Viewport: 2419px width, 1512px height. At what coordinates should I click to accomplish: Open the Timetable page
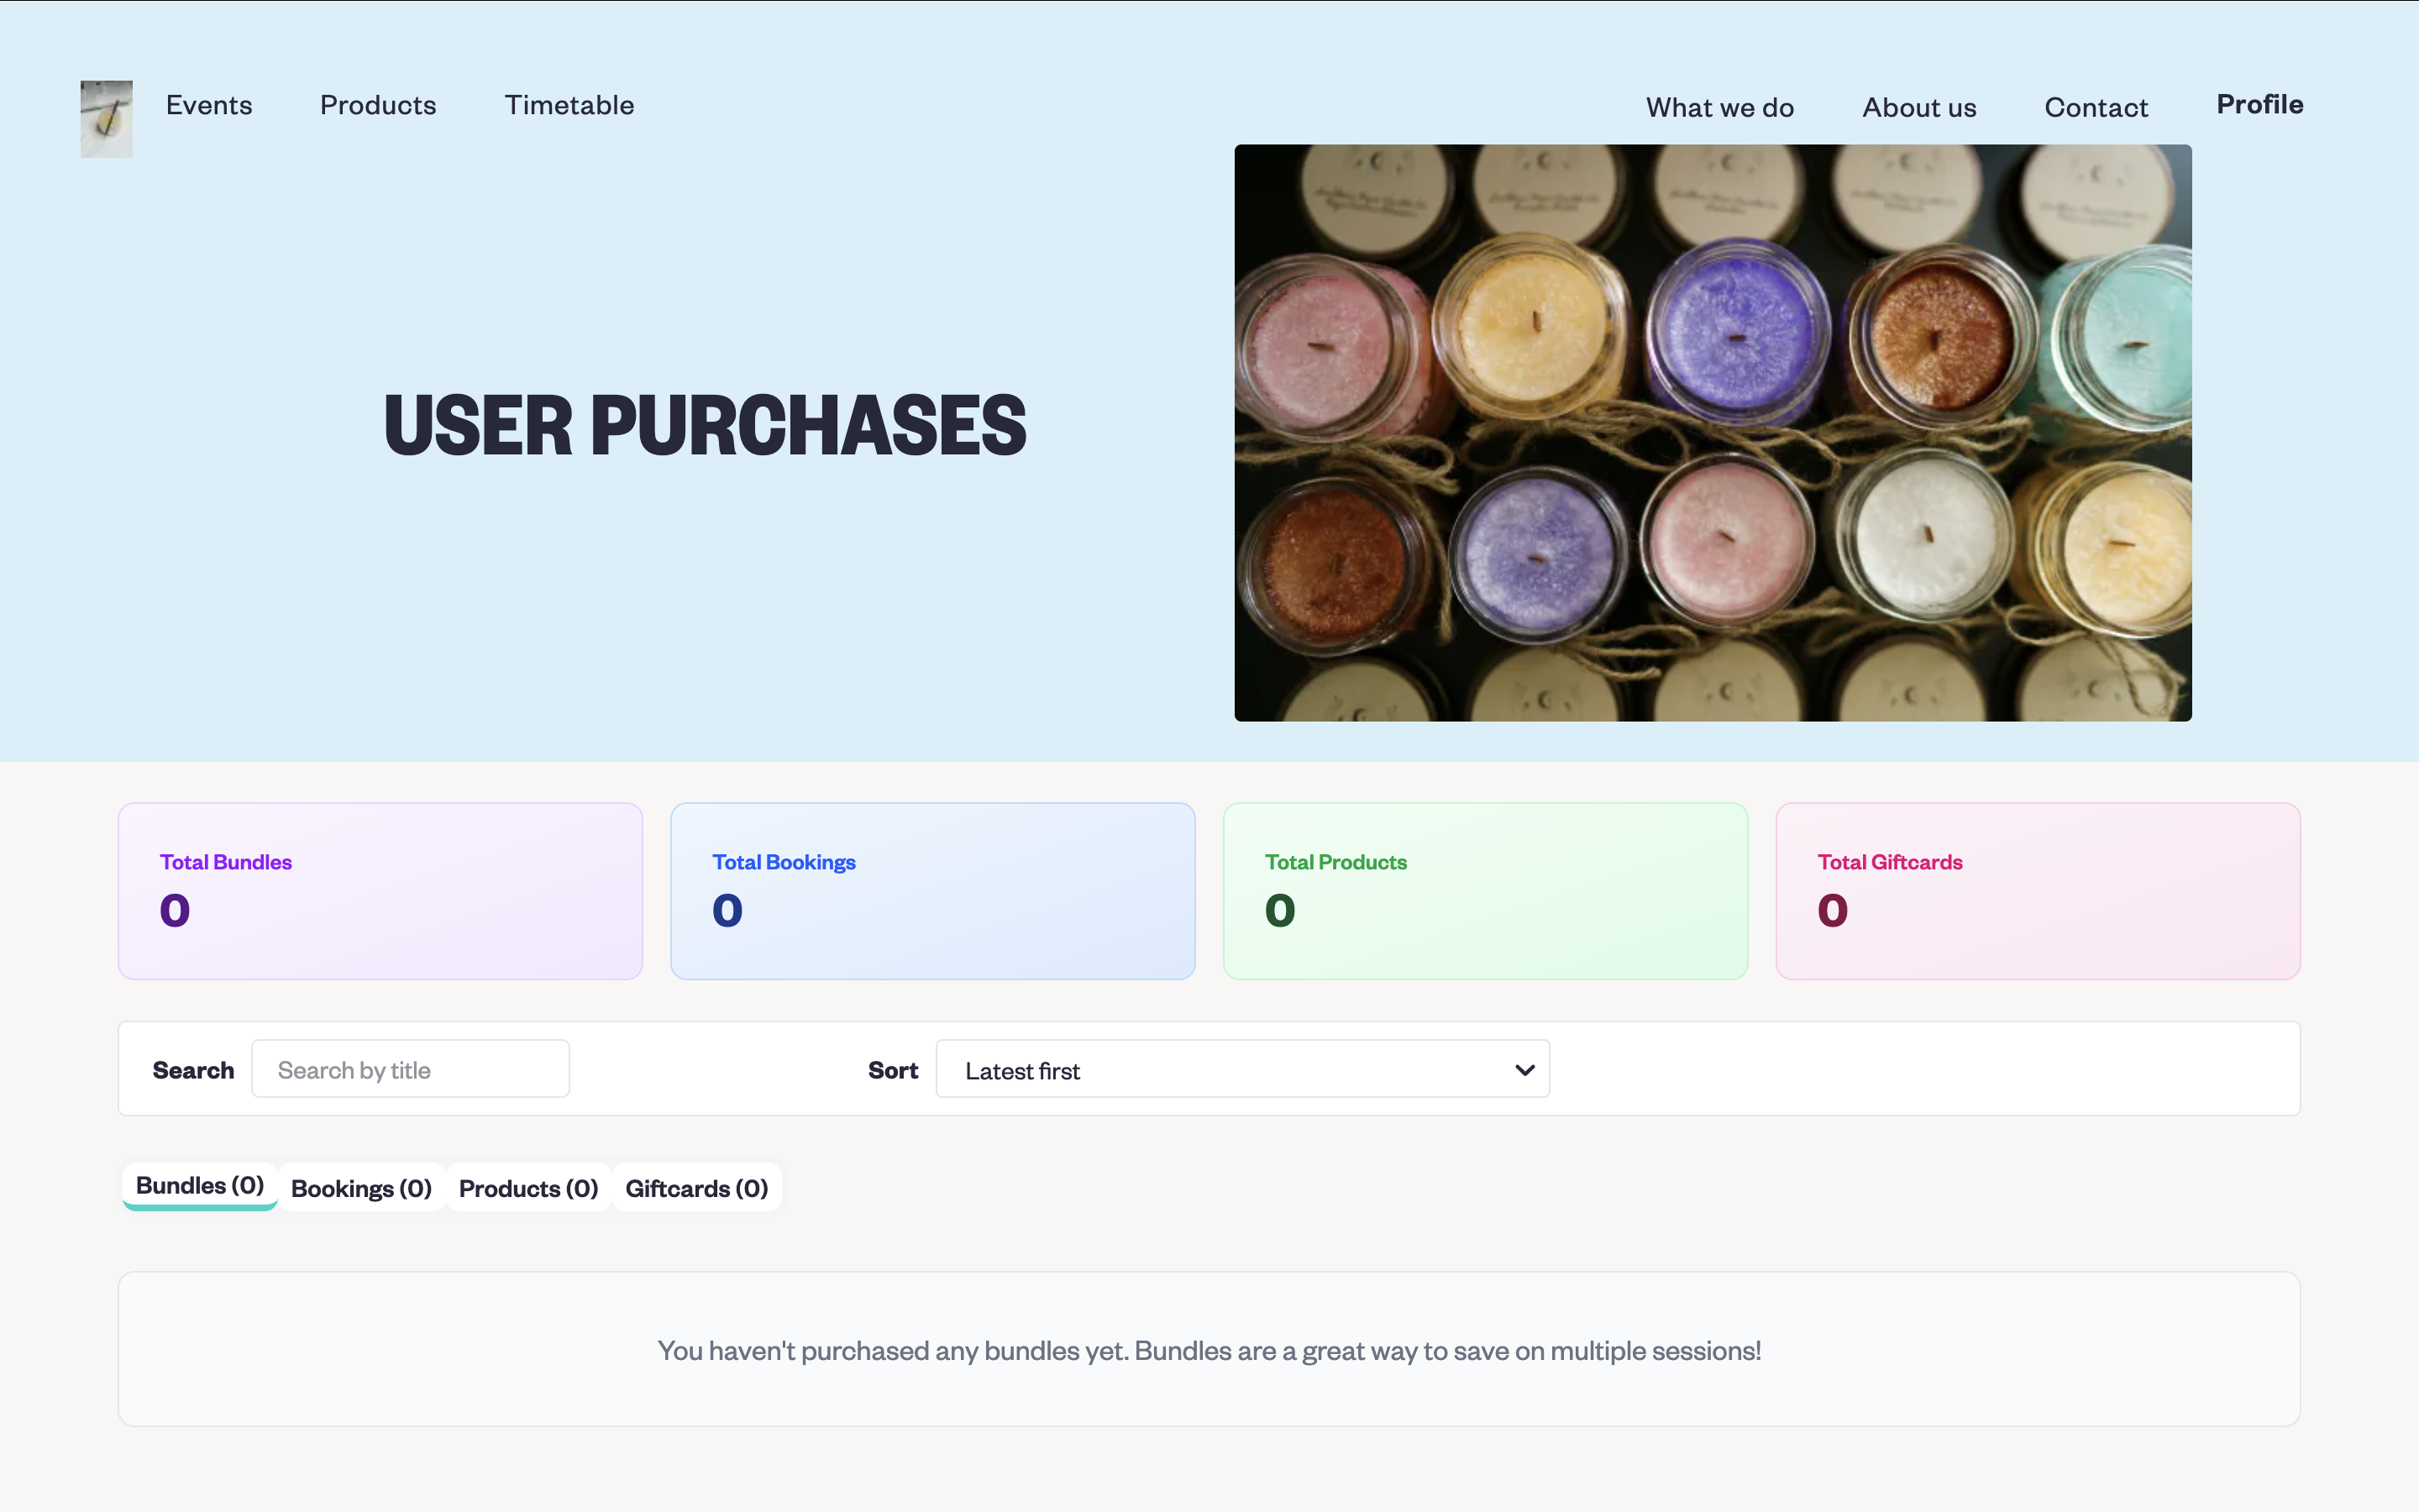coord(569,105)
